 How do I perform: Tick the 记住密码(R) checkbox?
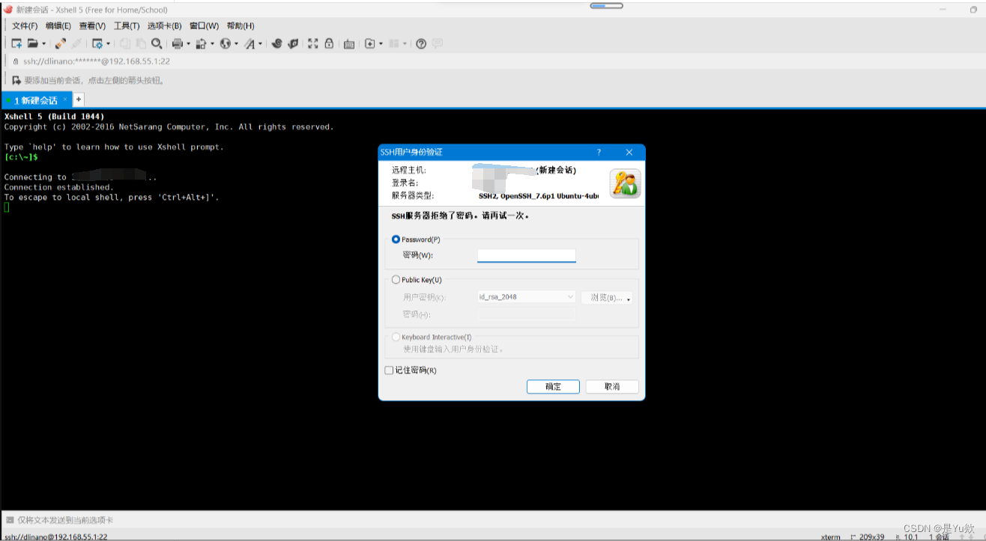(x=389, y=370)
